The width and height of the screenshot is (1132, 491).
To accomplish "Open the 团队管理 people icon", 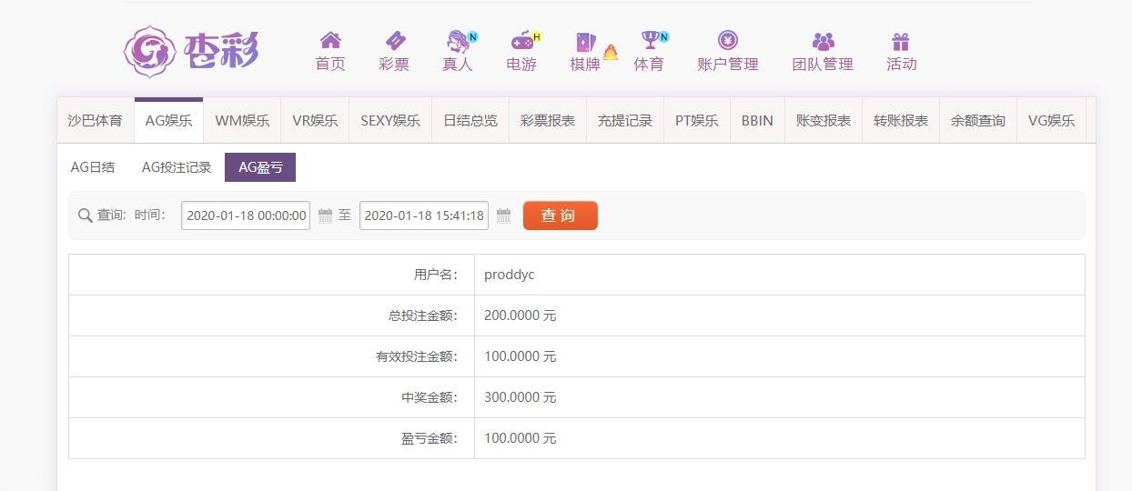I will pos(823,42).
